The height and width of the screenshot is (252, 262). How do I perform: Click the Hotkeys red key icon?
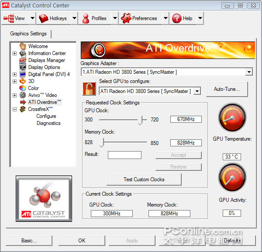(43, 18)
